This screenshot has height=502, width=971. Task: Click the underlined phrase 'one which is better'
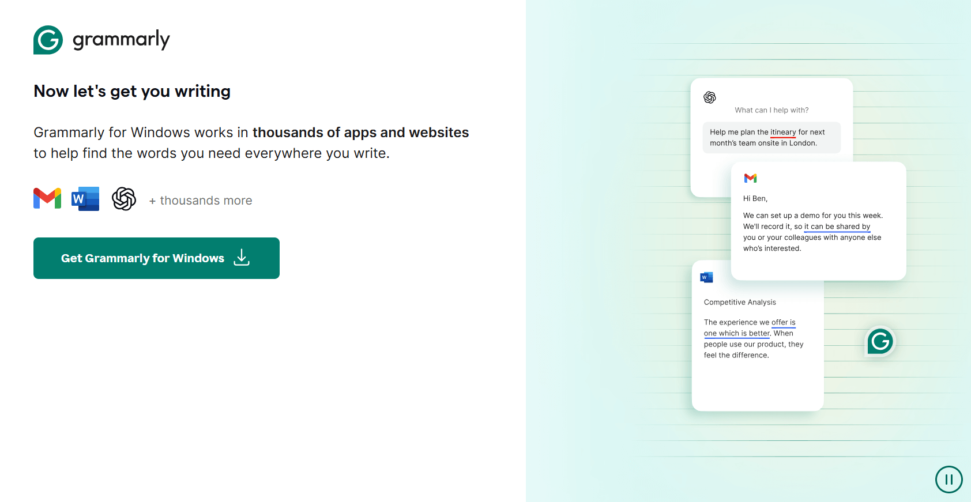point(737,333)
